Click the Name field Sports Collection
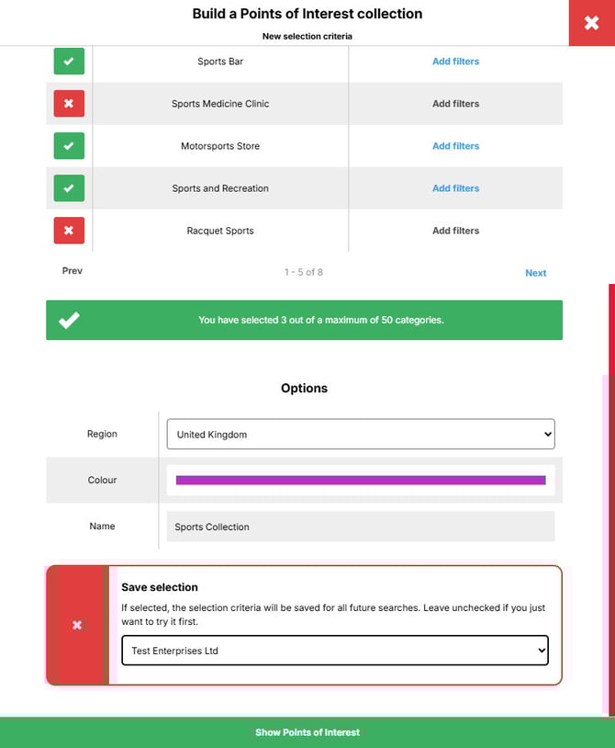615x748 pixels. (361, 527)
